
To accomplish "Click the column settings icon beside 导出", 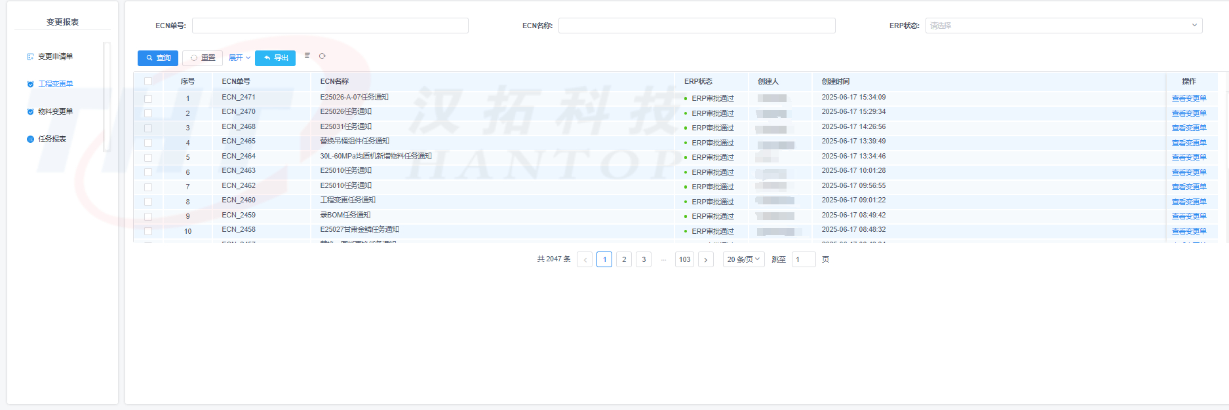I will point(307,56).
